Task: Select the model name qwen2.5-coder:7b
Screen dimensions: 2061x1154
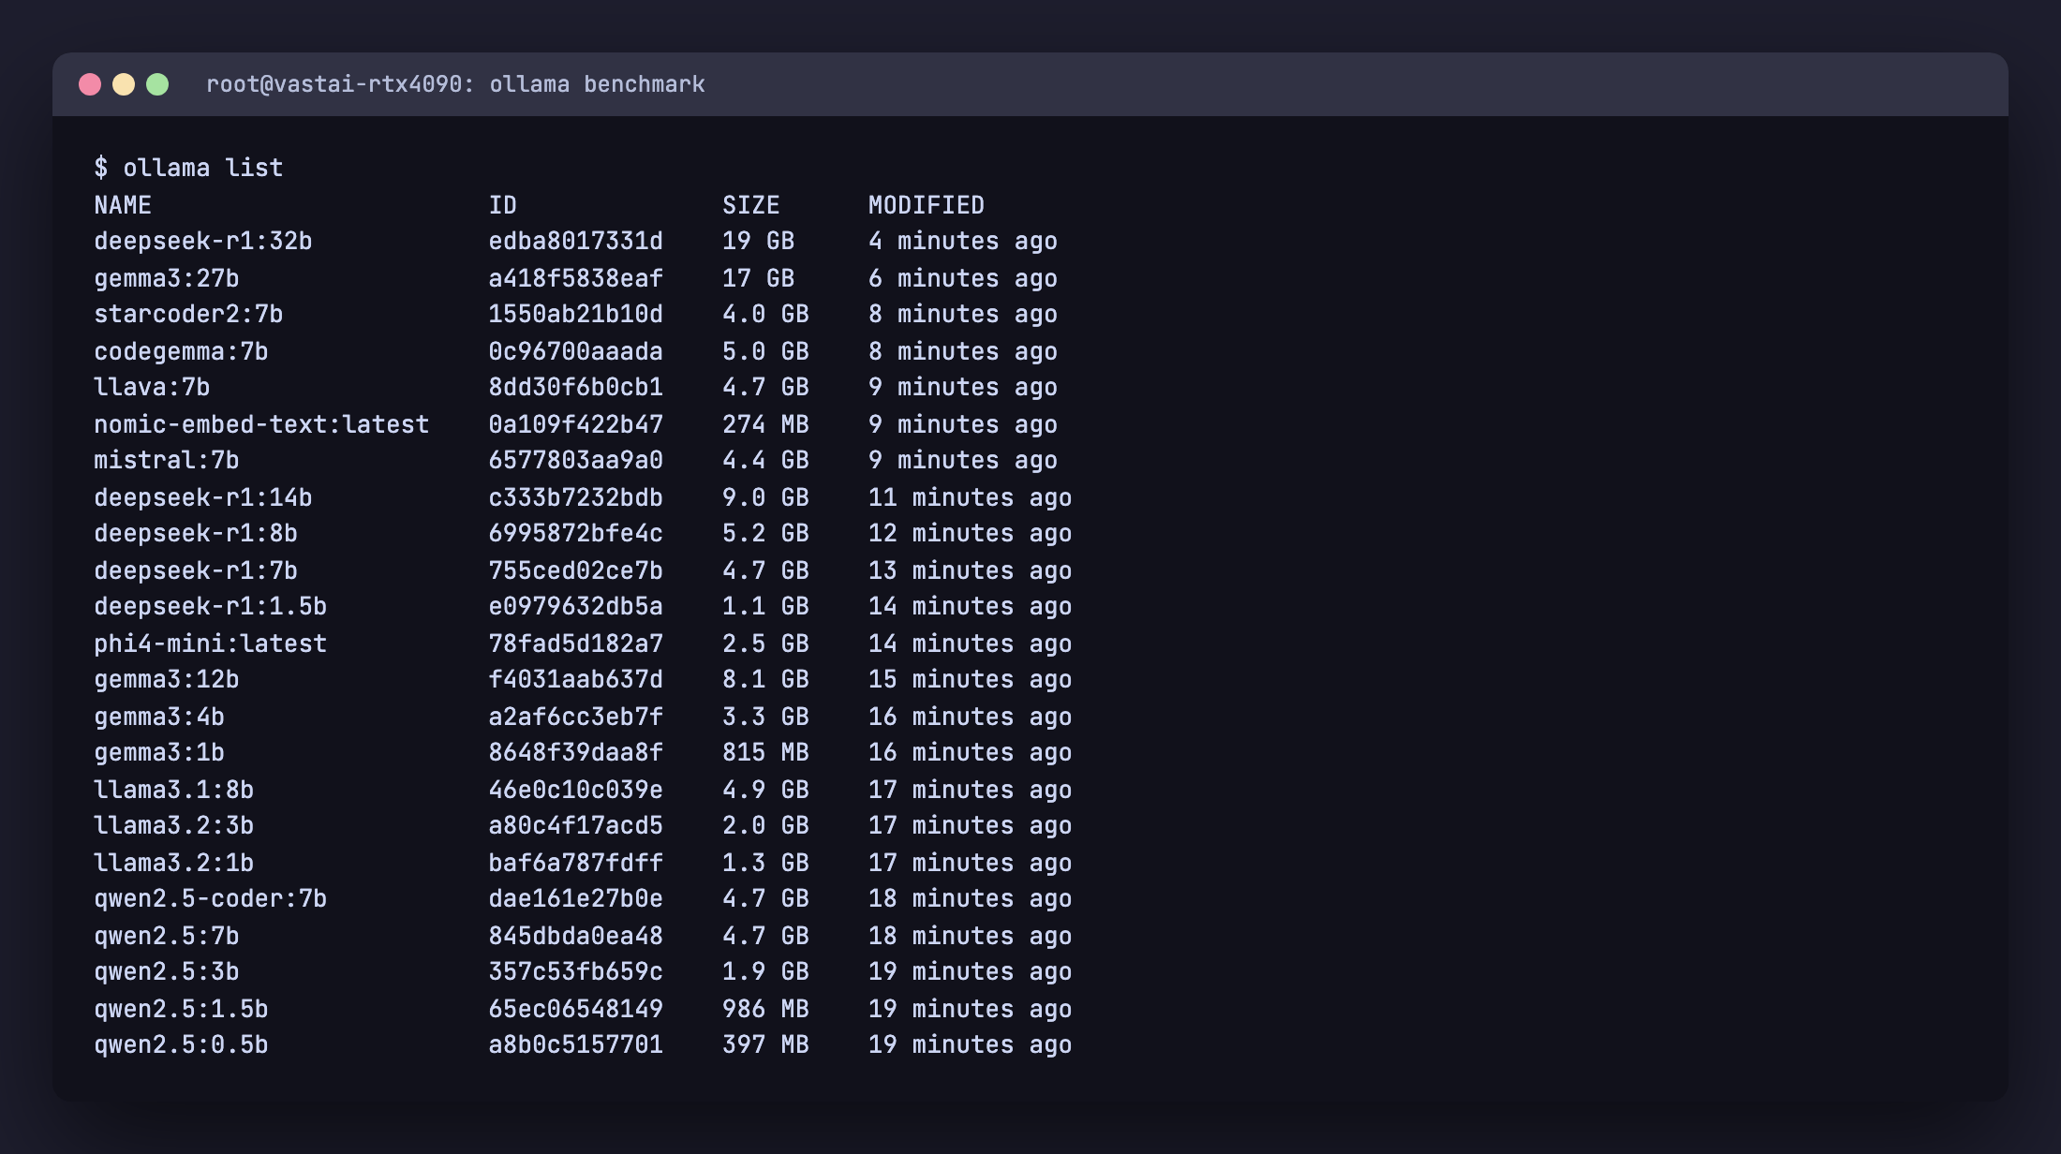Action: 211,898
